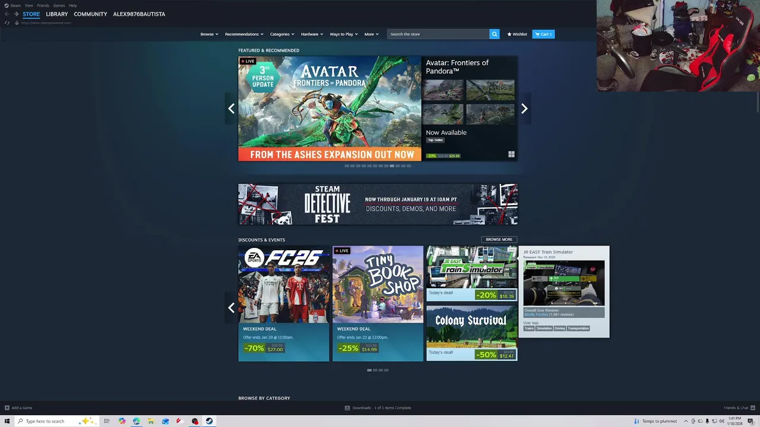
Task: Go forward with the browser forward arrow
Action: pos(17,14)
